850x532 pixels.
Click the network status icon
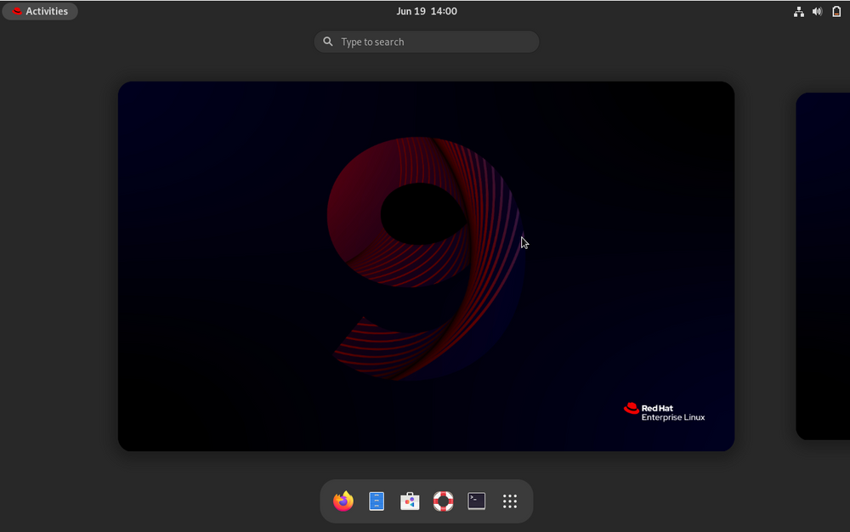pos(798,11)
